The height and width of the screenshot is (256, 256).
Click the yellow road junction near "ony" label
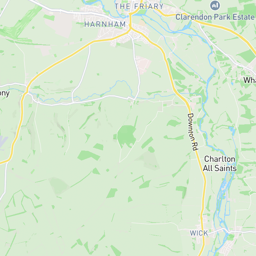coord(27,91)
